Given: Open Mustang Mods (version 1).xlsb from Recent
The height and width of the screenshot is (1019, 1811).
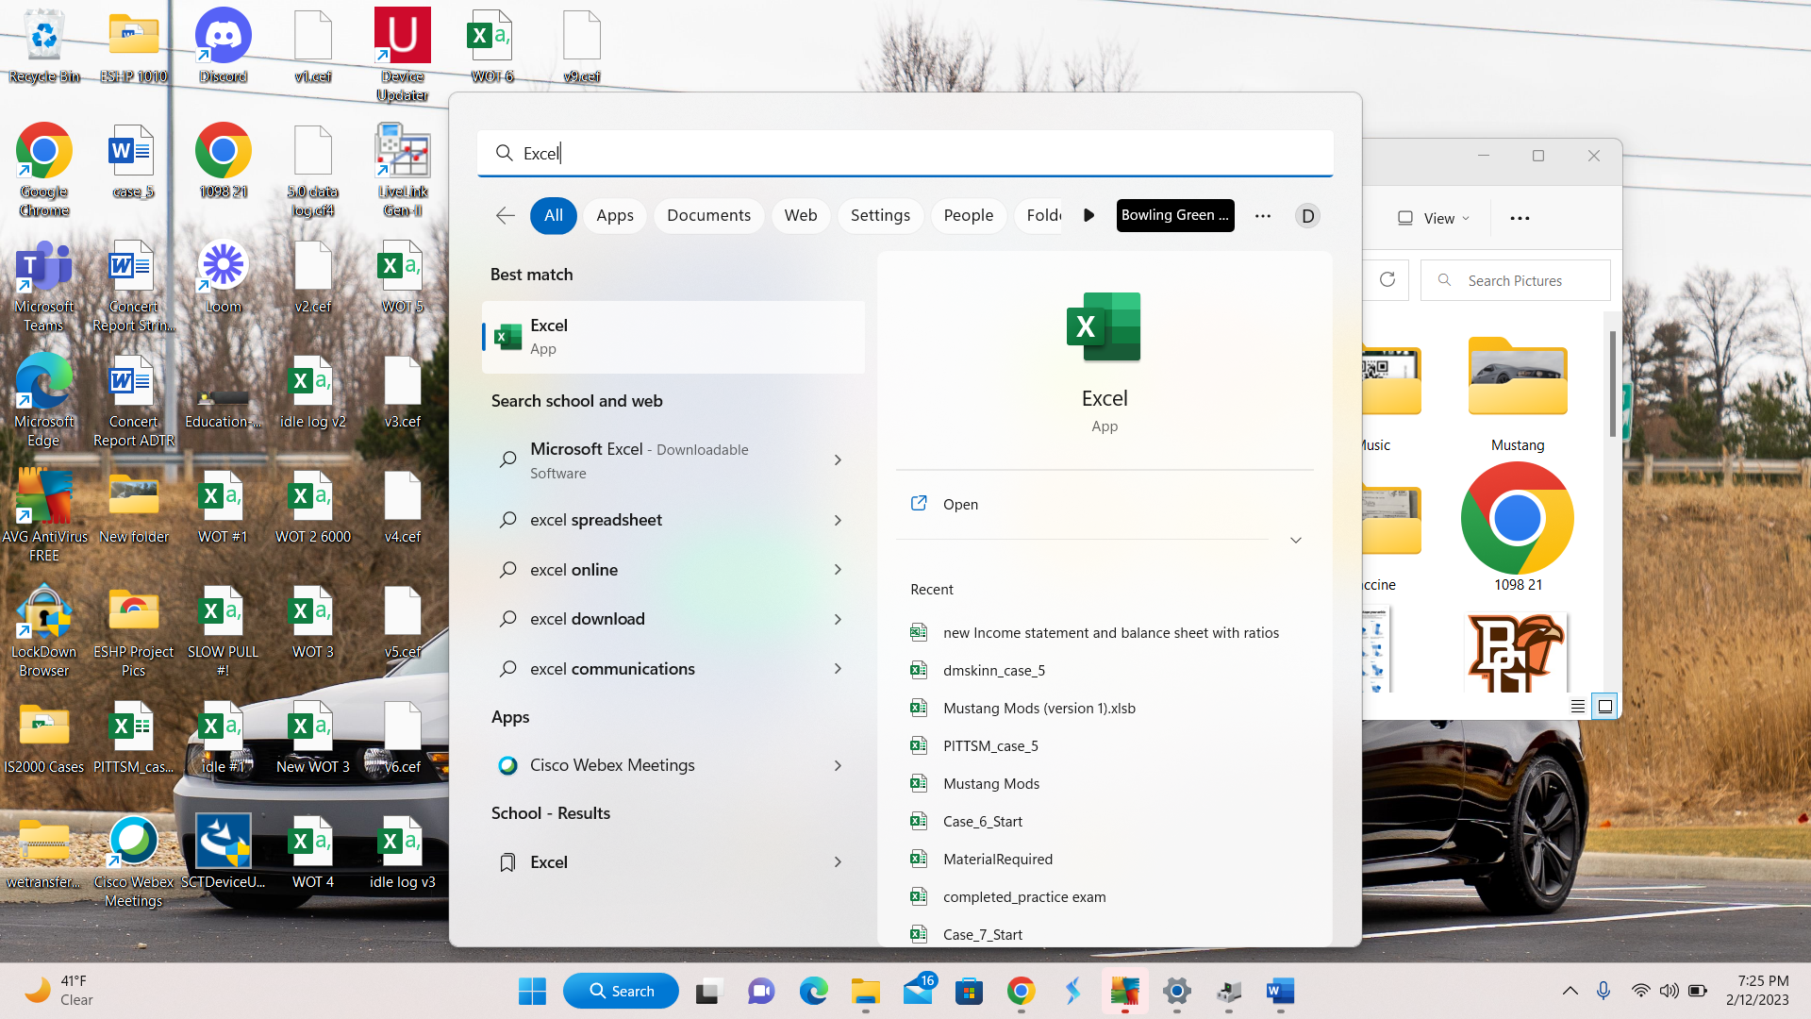Looking at the screenshot, I should click(x=1039, y=708).
